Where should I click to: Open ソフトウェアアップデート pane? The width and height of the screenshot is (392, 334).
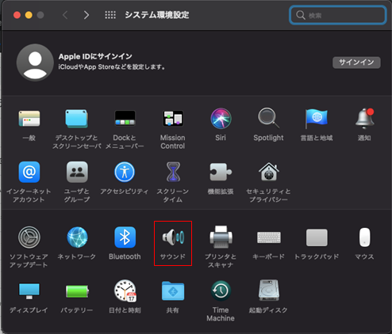click(29, 237)
